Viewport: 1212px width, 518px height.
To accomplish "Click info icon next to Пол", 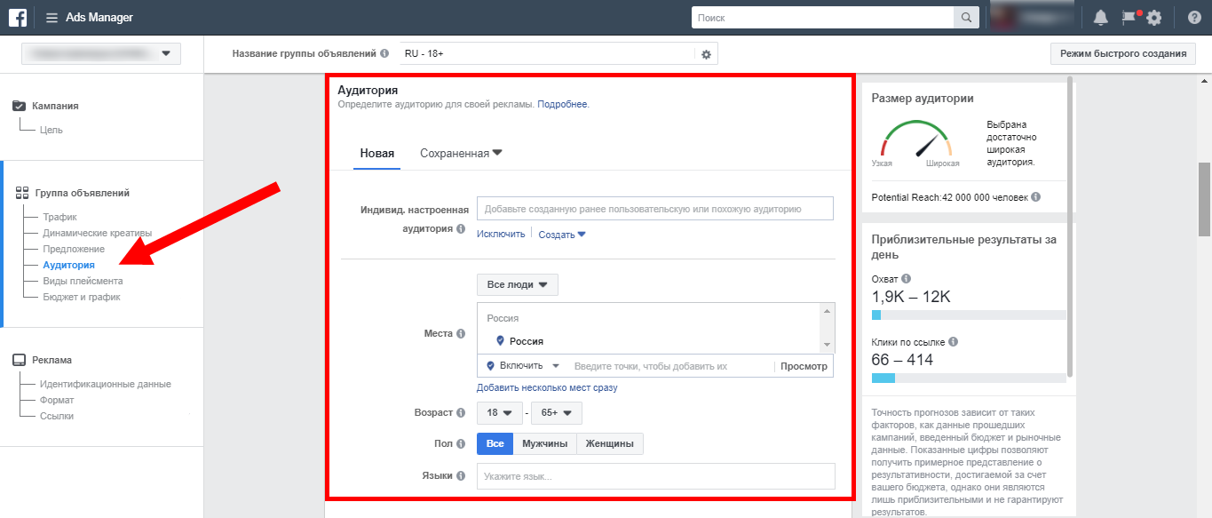I will tap(461, 442).
